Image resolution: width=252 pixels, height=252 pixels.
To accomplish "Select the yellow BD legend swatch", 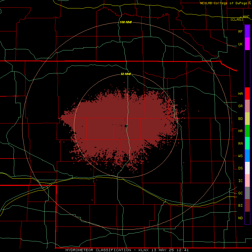I will (x=247, y=119).
